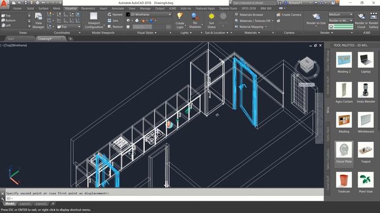Select the Plant Vase palette item
Screen dimensions: 380x213
pyautogui.click(x=366, y=182)
